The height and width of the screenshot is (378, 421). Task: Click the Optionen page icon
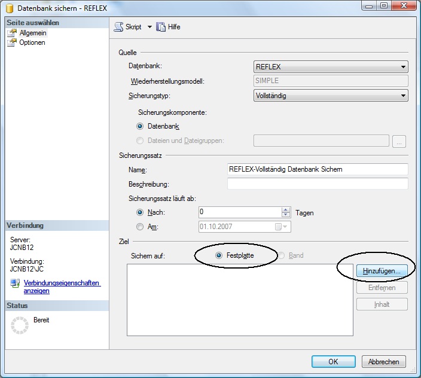point(12,42)
